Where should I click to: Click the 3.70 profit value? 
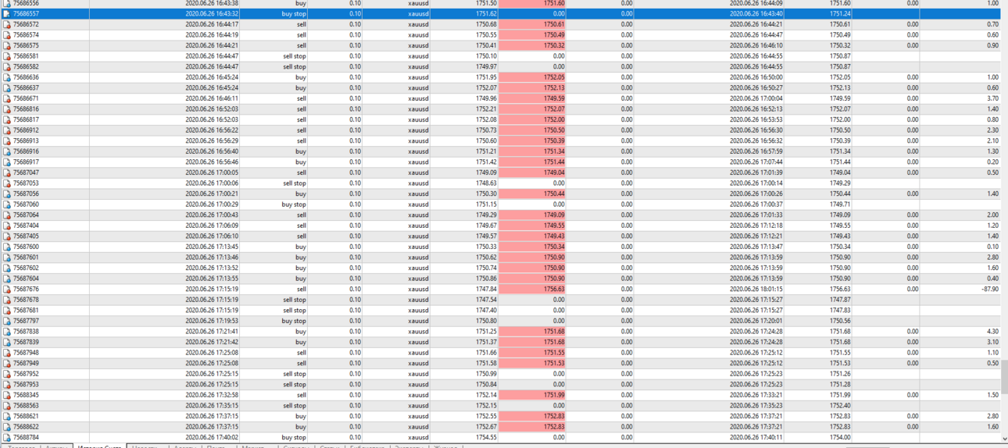(x=992, y=98)
